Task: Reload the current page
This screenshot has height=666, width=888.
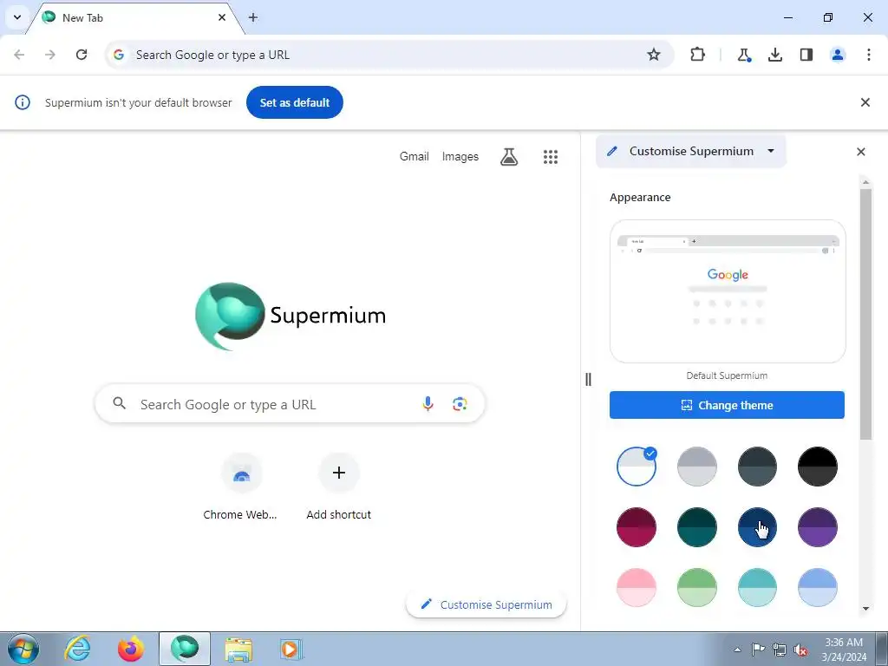Action: click(x=82, y=55)
